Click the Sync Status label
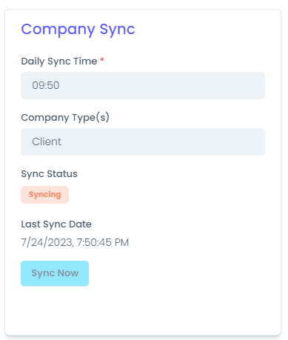Screen dimensions: 288x340 50,174
